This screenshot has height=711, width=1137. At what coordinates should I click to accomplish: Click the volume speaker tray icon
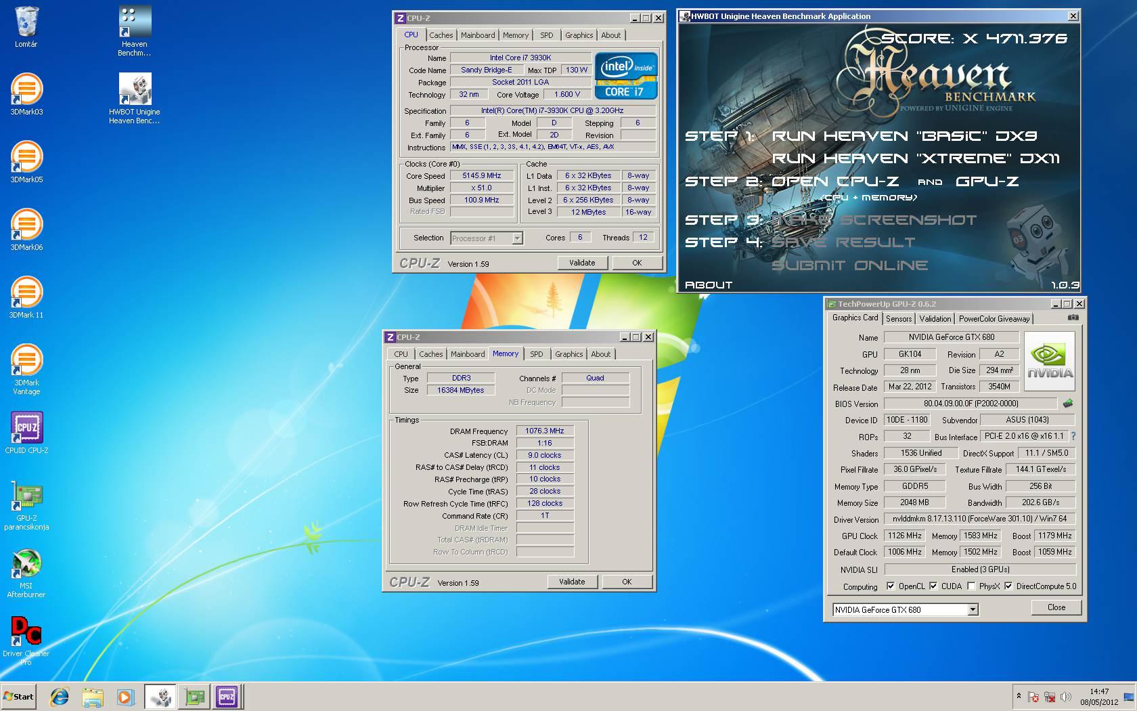tap(1066, 696)
